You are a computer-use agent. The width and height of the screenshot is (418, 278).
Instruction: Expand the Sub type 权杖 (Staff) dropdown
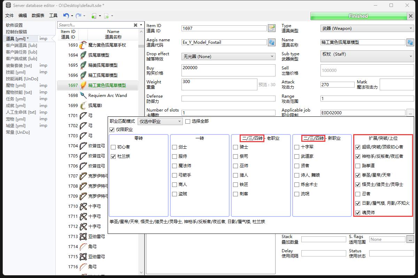tap(366, 56)
